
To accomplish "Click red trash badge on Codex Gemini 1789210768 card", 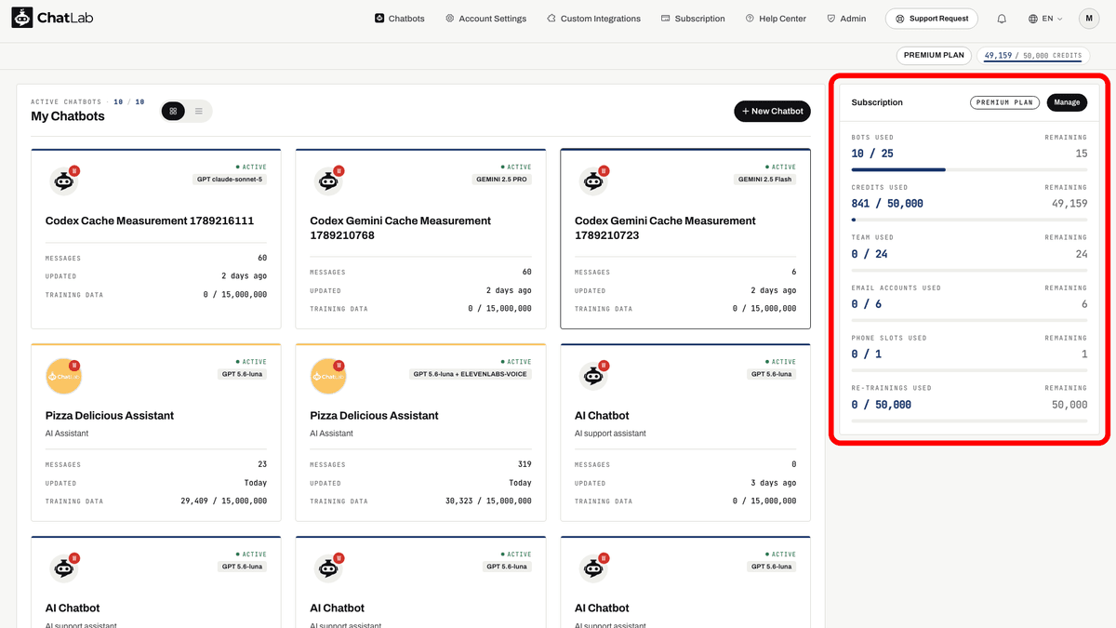I will pos(339,170).
